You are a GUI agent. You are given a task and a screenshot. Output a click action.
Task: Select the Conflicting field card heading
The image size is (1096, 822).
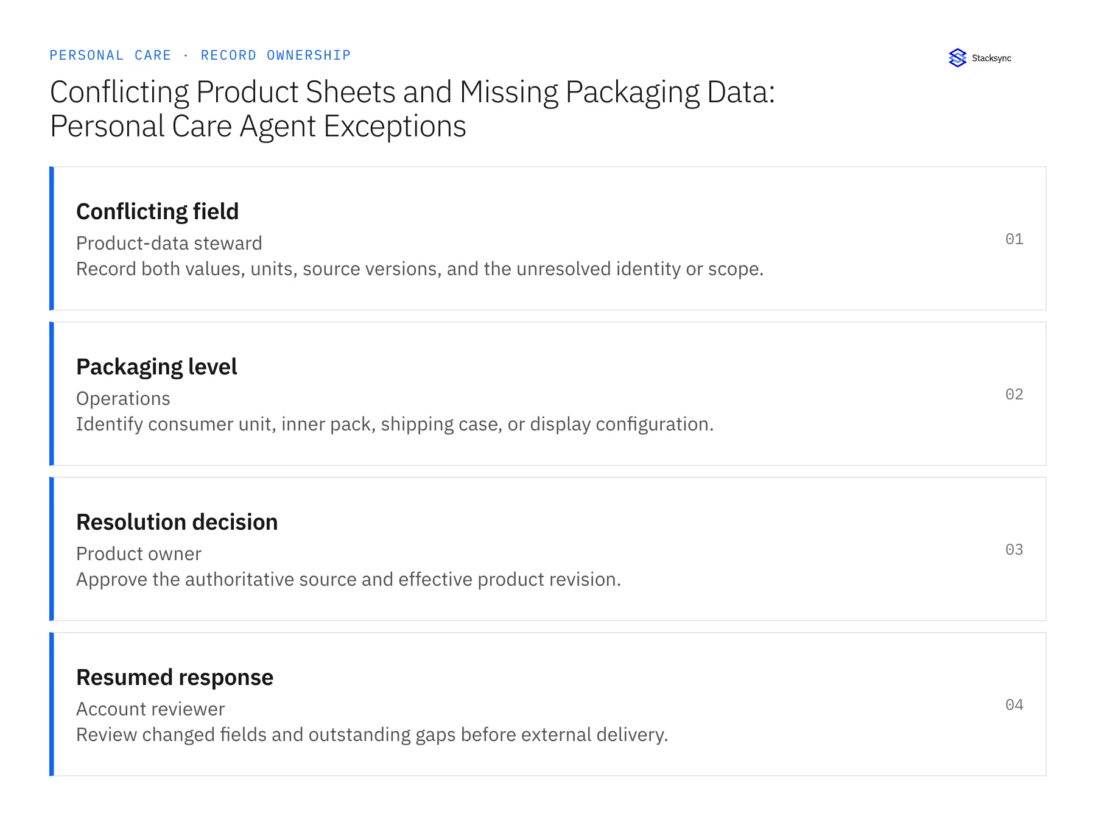pos(157,211)
